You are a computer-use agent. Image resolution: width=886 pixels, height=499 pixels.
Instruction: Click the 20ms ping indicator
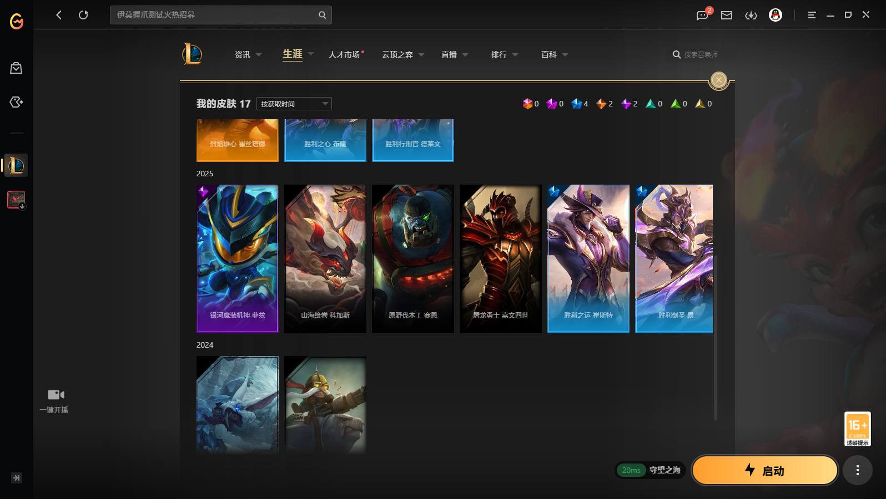point(631,470)
